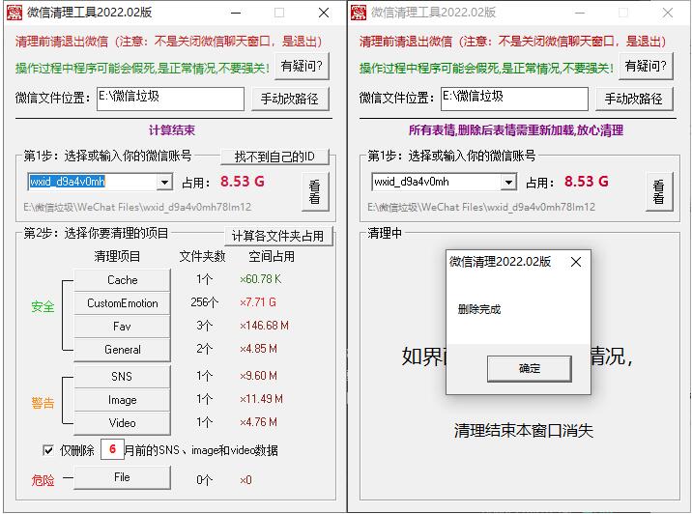Click the purple 所有表情 status message

coord(516,130)
